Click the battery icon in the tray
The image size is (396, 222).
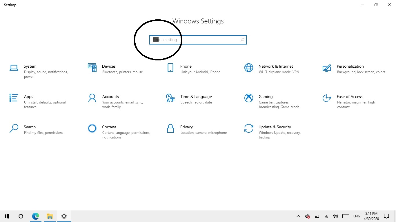coord(317,216)
